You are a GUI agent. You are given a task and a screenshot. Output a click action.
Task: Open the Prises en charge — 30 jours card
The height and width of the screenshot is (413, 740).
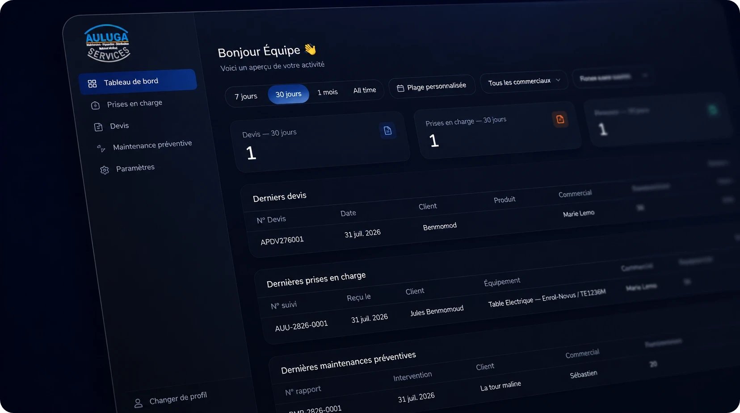click(497, 130)
